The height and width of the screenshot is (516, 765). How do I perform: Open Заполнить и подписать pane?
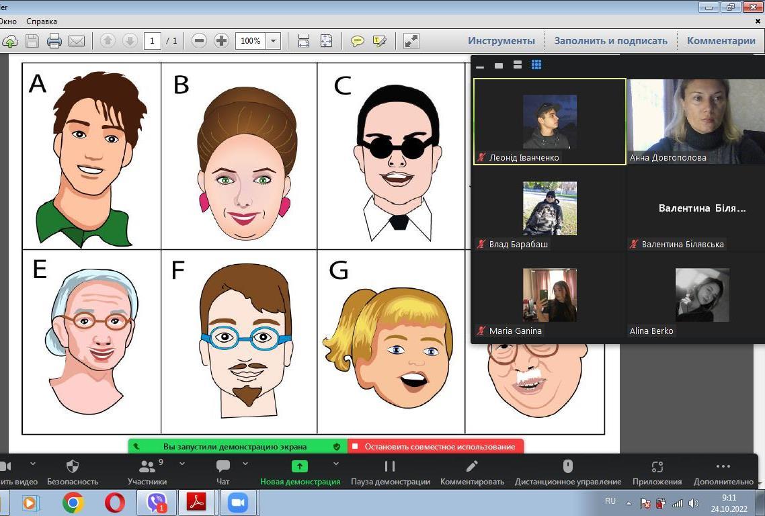[x=610, y=41]
